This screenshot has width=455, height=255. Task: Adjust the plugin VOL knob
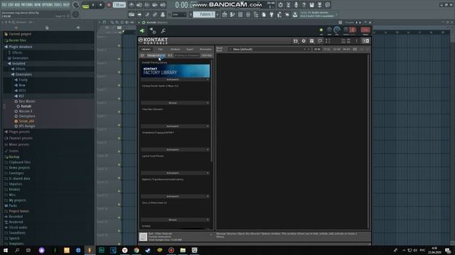coord(337,30)
